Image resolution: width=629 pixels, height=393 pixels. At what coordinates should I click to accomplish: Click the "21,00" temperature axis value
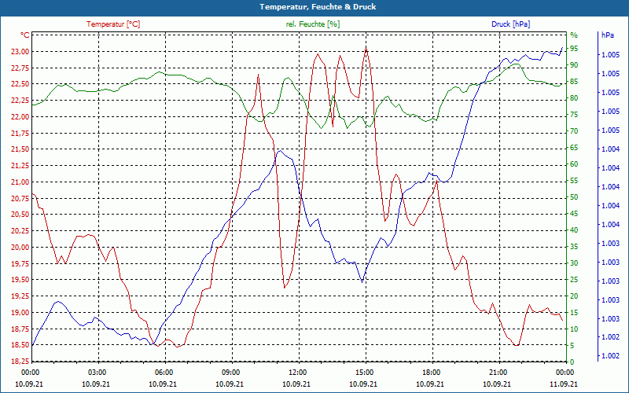click(x=20, y=182)
